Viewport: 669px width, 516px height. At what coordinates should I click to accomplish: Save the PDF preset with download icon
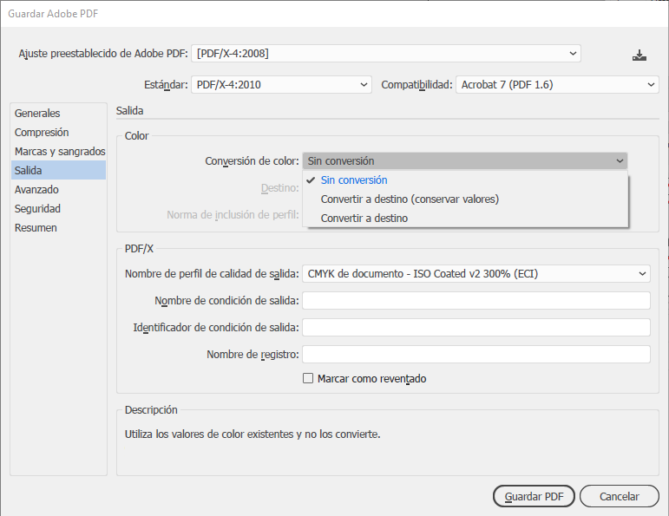click(x=639, y=55)
